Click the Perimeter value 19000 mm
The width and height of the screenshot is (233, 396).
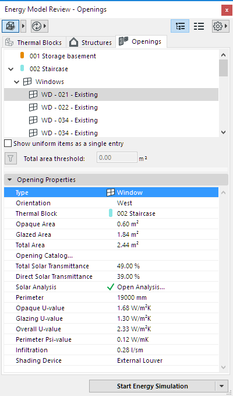click(132, 297)
